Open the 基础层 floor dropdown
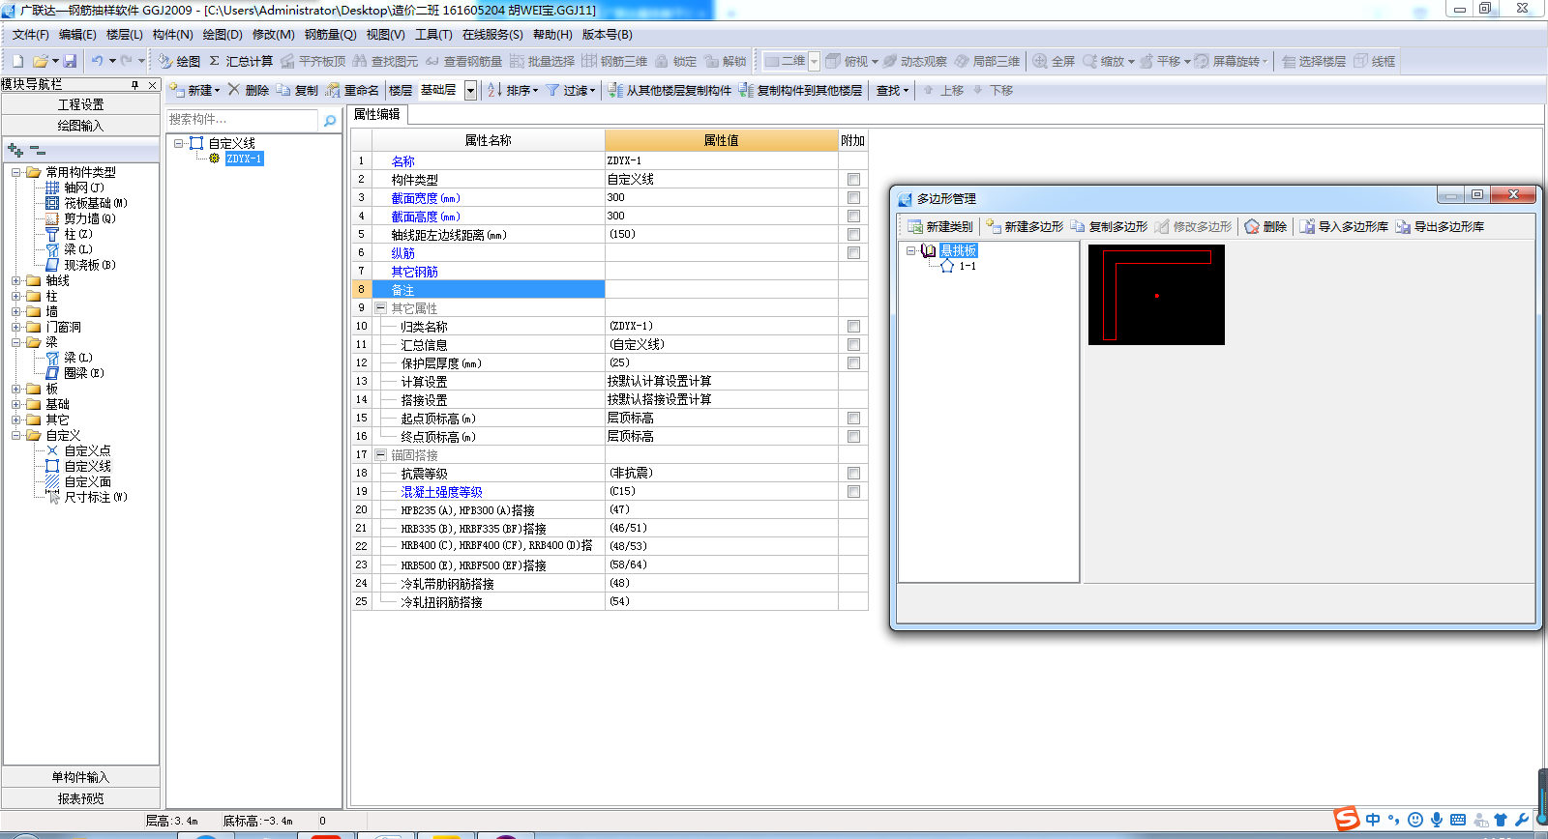1548x839 pixels. [470, 90]
